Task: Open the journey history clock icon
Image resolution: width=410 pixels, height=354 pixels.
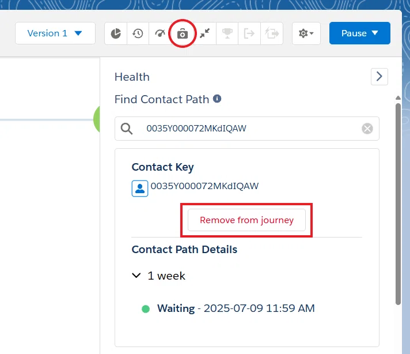Action: (138, 33)
